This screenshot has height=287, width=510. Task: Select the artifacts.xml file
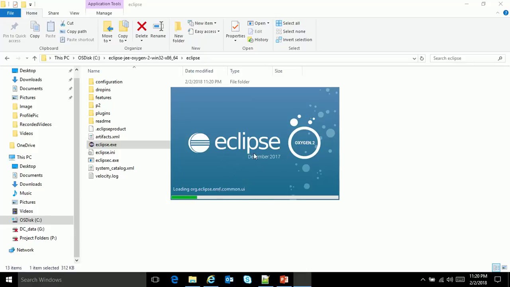point(107,137)
